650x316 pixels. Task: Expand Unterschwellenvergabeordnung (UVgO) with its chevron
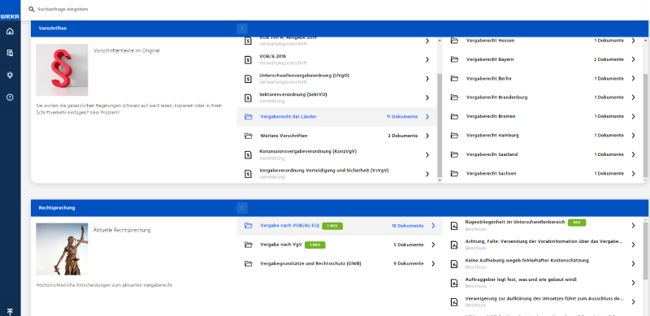(x=427, y=79)
